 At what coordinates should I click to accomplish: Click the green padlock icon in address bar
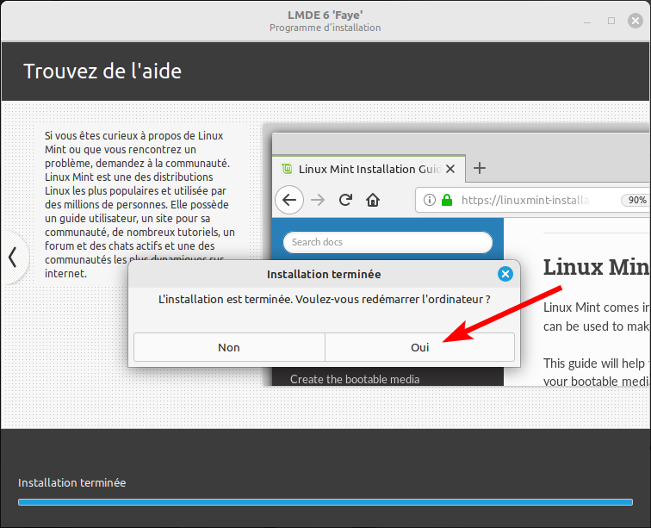447,200
